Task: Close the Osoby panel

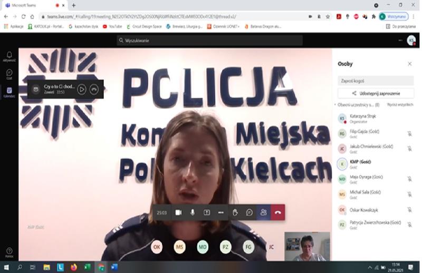Action: 410,64
